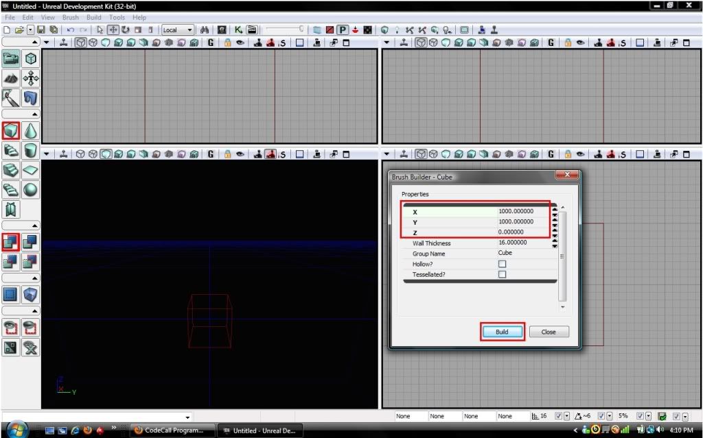Click the Add Volume tool
Screen dimensions: 703x438
click(x=30, y=295)
